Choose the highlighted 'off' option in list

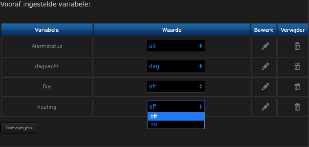coord(176,116)
